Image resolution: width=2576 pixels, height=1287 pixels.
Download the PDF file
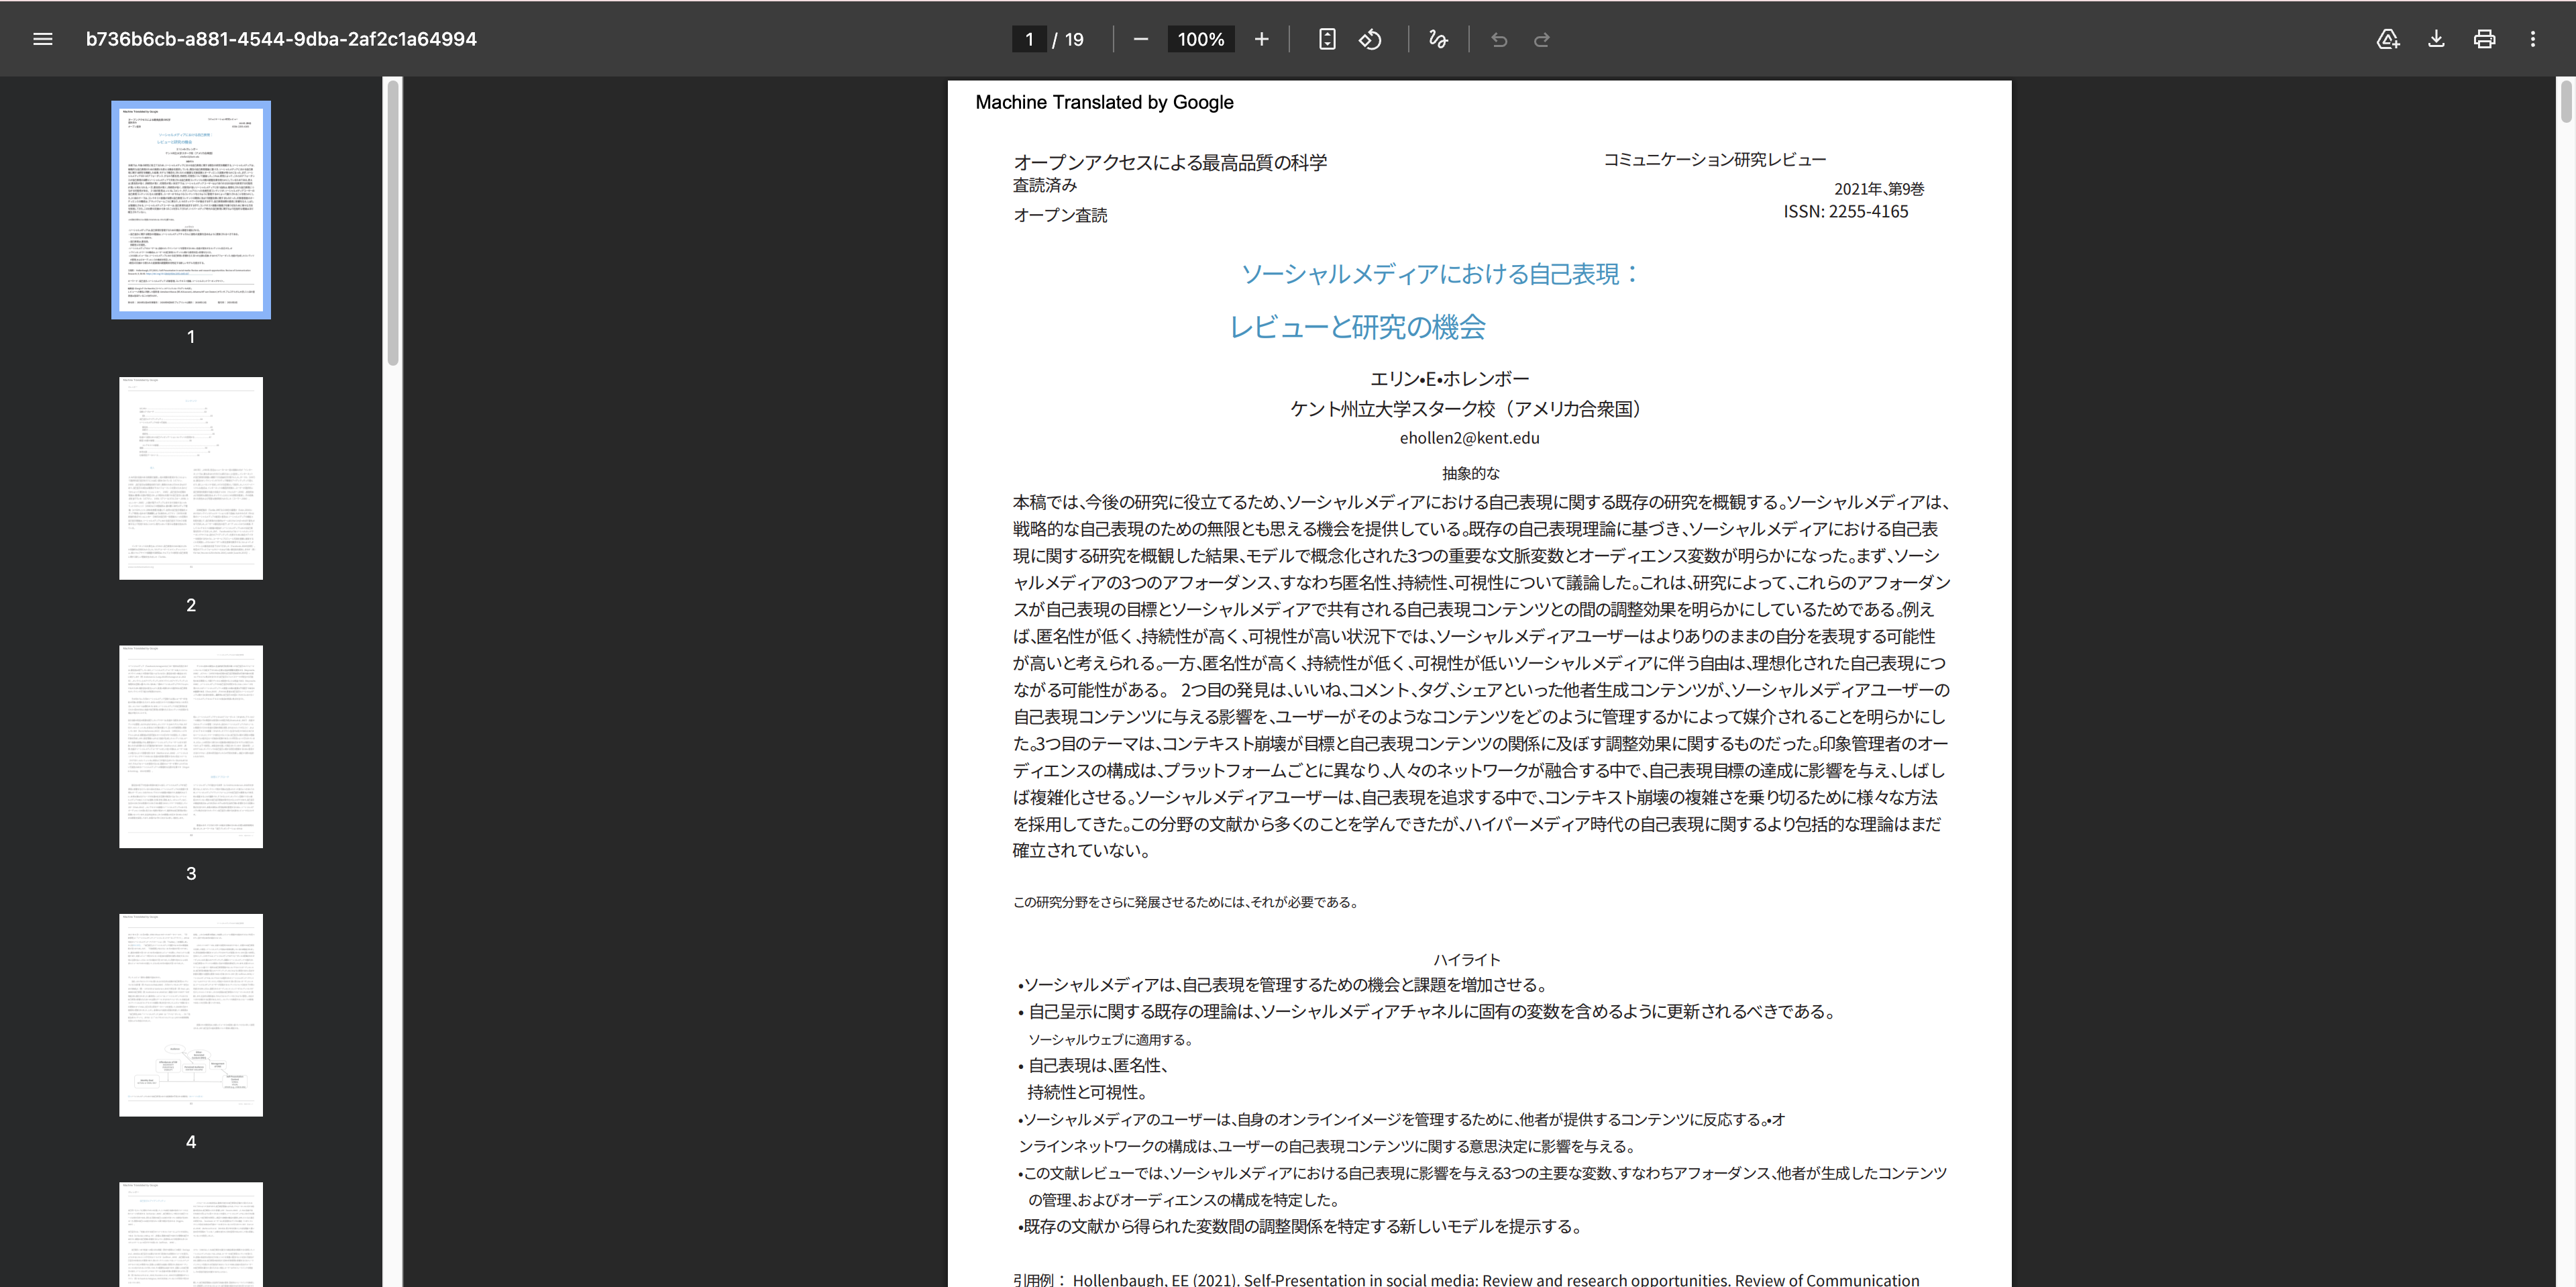(2436, 39)
